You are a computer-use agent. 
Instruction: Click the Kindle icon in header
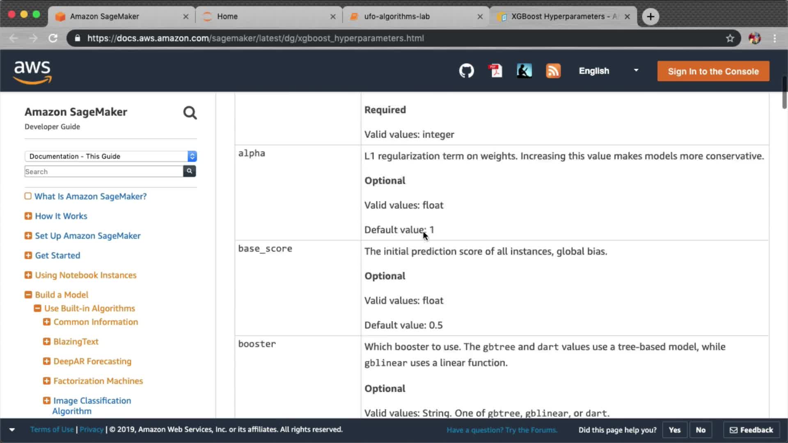click(x=524, y=71)
